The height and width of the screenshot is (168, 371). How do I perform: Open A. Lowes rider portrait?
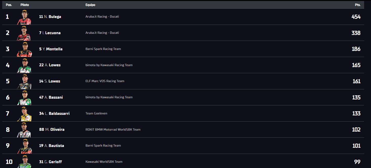click(x=24, y=66)
